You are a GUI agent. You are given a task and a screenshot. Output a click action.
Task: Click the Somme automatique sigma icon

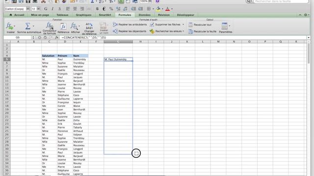(27, 26)
